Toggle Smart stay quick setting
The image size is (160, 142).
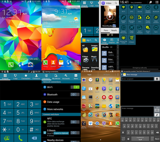click(148, 29)
